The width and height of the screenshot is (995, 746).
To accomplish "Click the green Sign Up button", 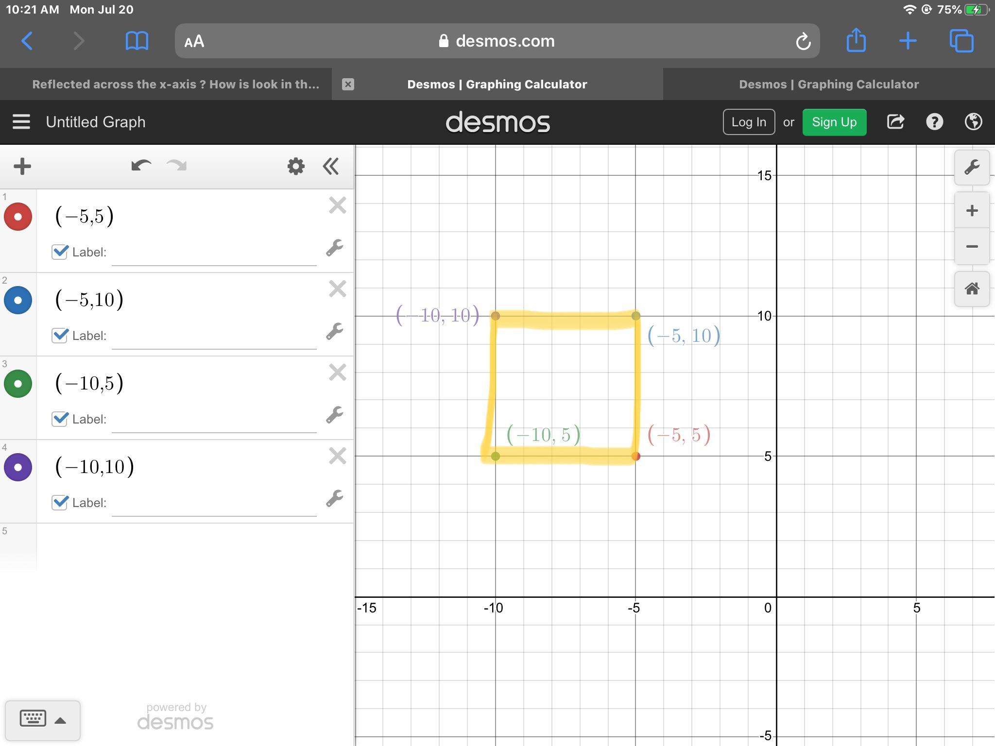I will click(834, 122).
